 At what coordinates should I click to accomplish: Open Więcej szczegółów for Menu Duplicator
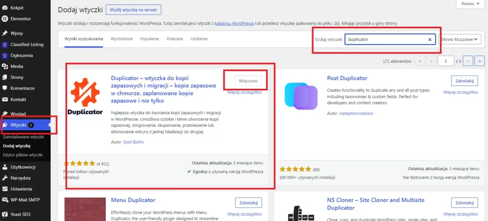(244, 214)
